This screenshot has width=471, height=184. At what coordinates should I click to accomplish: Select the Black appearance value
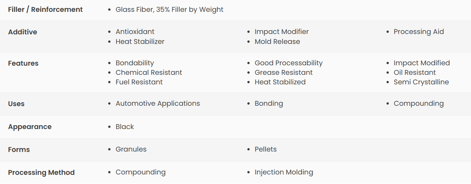[125, 127]
